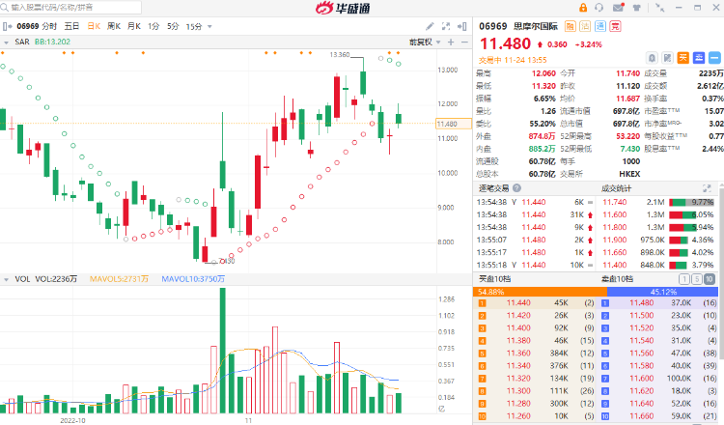This screenshot has height=425, width=724.
Task: Switch to the 分时 chart tab
Action: (x=49, y=28)
